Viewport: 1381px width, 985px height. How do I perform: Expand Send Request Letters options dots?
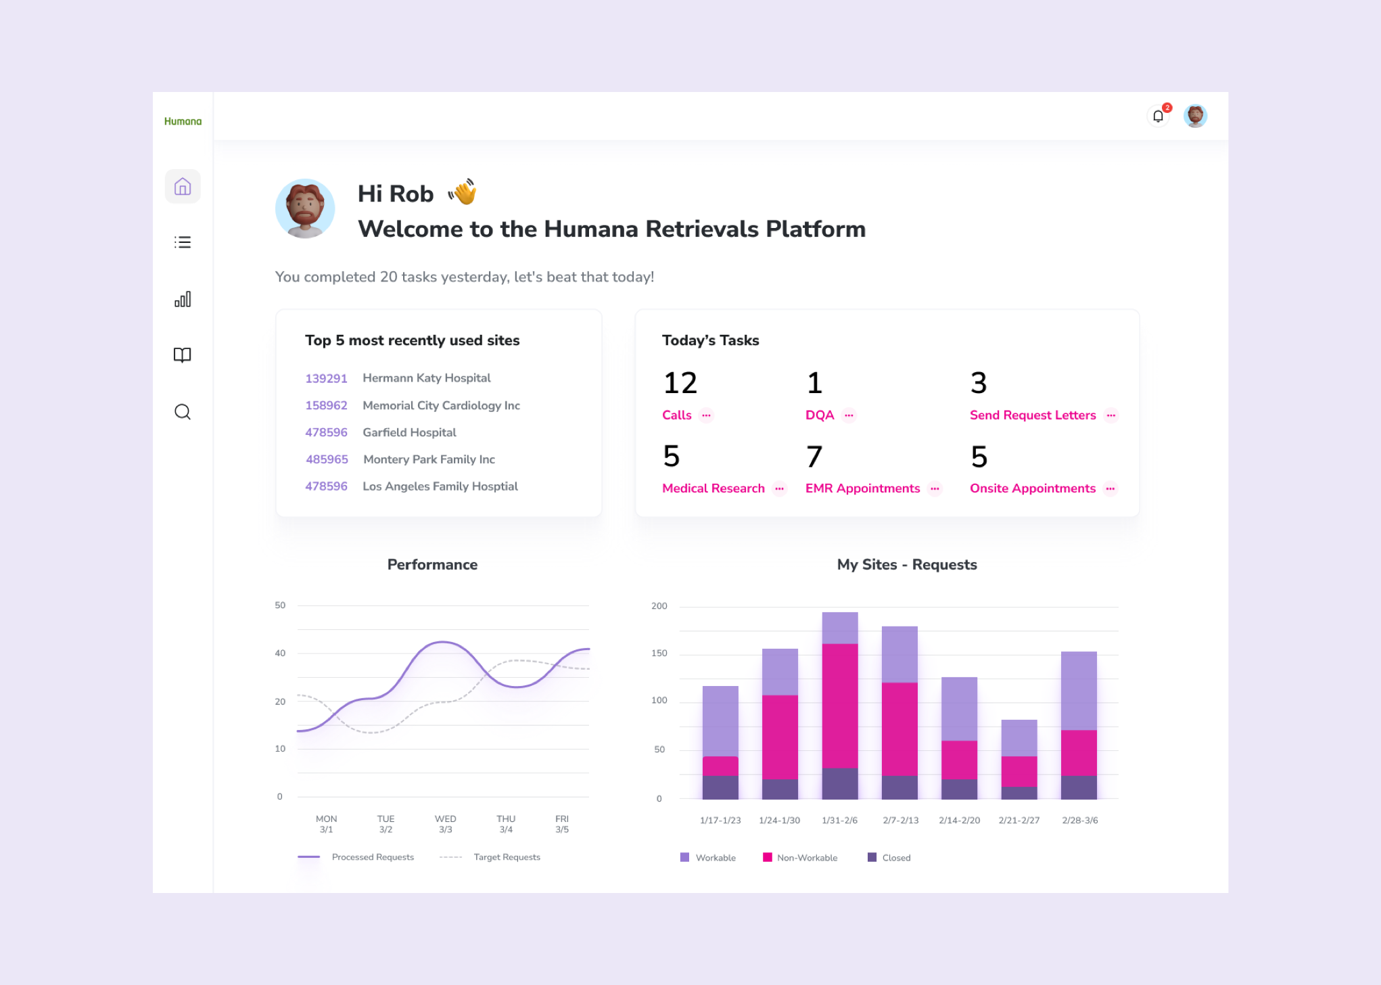[1111, 415]
